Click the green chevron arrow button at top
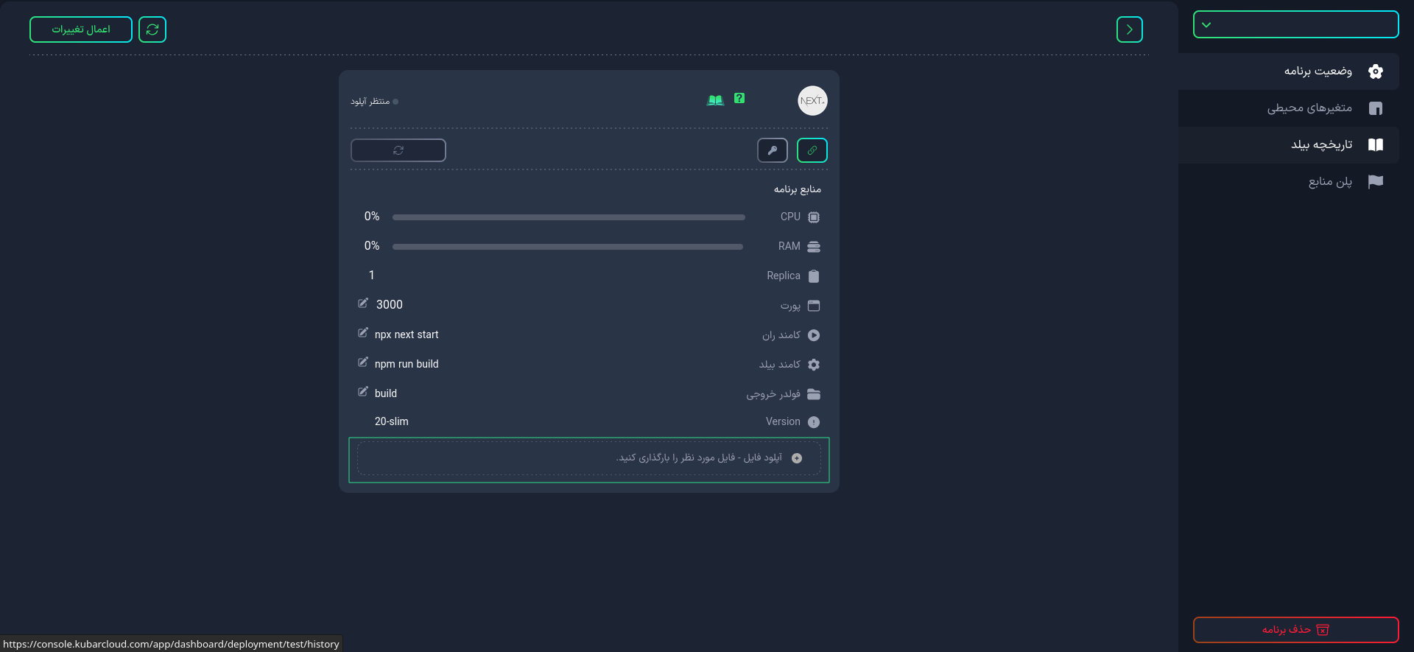This screenshot has width=1414, height=652. [x=1129, y=29]
